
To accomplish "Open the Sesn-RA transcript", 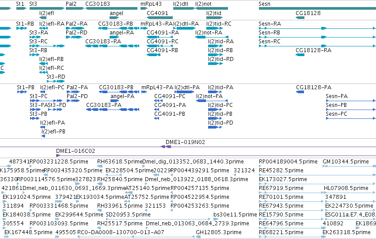I will click(x=317, y=28).
